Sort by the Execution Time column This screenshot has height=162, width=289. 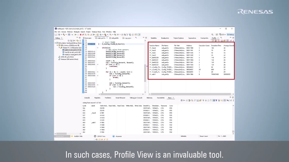pos(216,46)
